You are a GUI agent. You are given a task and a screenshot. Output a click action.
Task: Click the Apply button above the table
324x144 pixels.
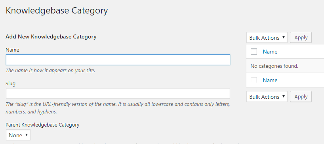tap(301, 37)
